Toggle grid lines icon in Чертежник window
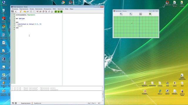 click(140, 14)
